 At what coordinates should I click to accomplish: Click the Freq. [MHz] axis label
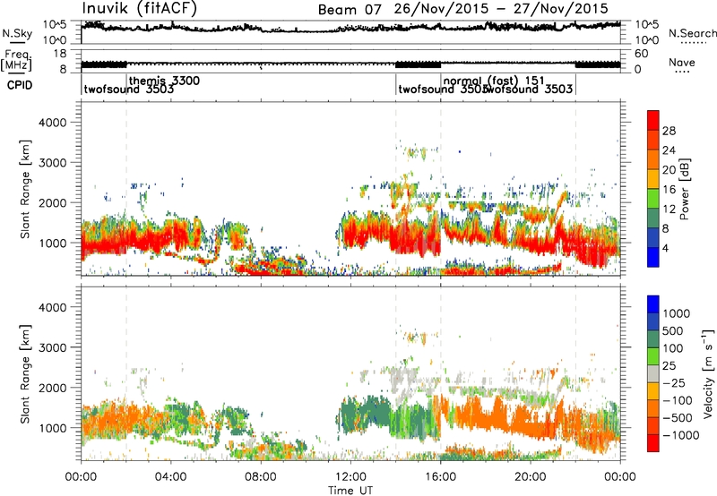click(17, 61)
